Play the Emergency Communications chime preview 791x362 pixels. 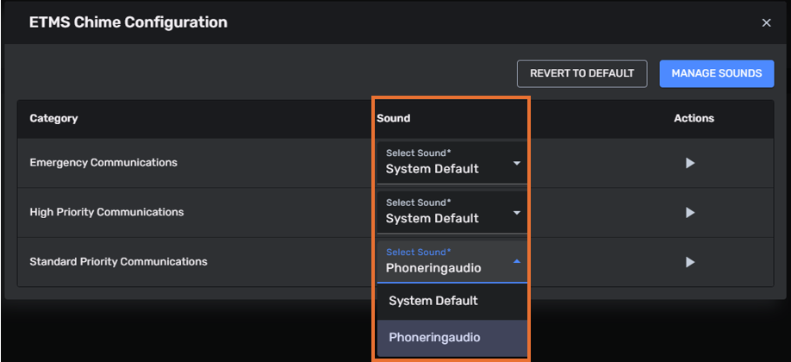coord(690,163)
